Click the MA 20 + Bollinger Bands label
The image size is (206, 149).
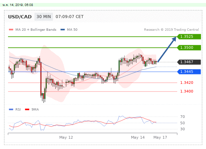[36, 30]
